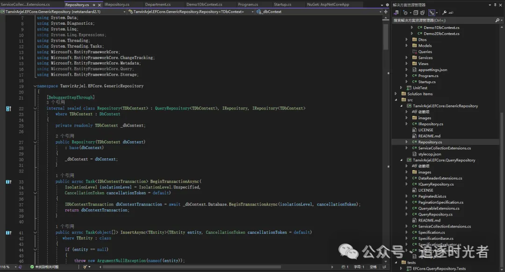Pin the Solution Explorer panel with pushpin
The image size is (505, 272).
(x=495, y=5)
